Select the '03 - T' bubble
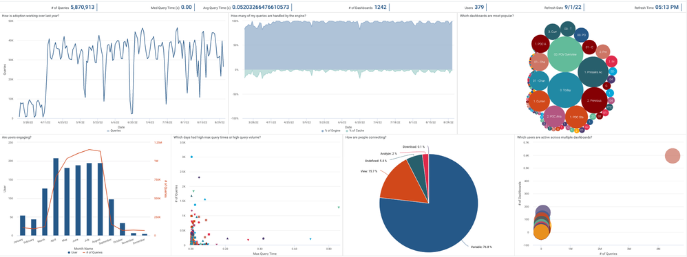 pos(568,28)
